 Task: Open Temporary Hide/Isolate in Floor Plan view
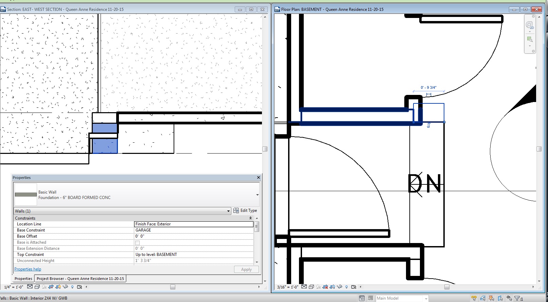(x=339, y=287)
